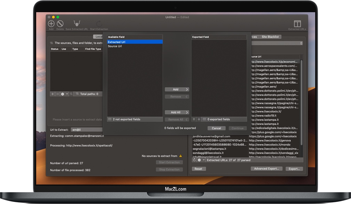This screenshot has height=204, width=351.
Task: Select the magnifier search icon in sources panel
Action: pyautogui.click(x=71, y=94)
